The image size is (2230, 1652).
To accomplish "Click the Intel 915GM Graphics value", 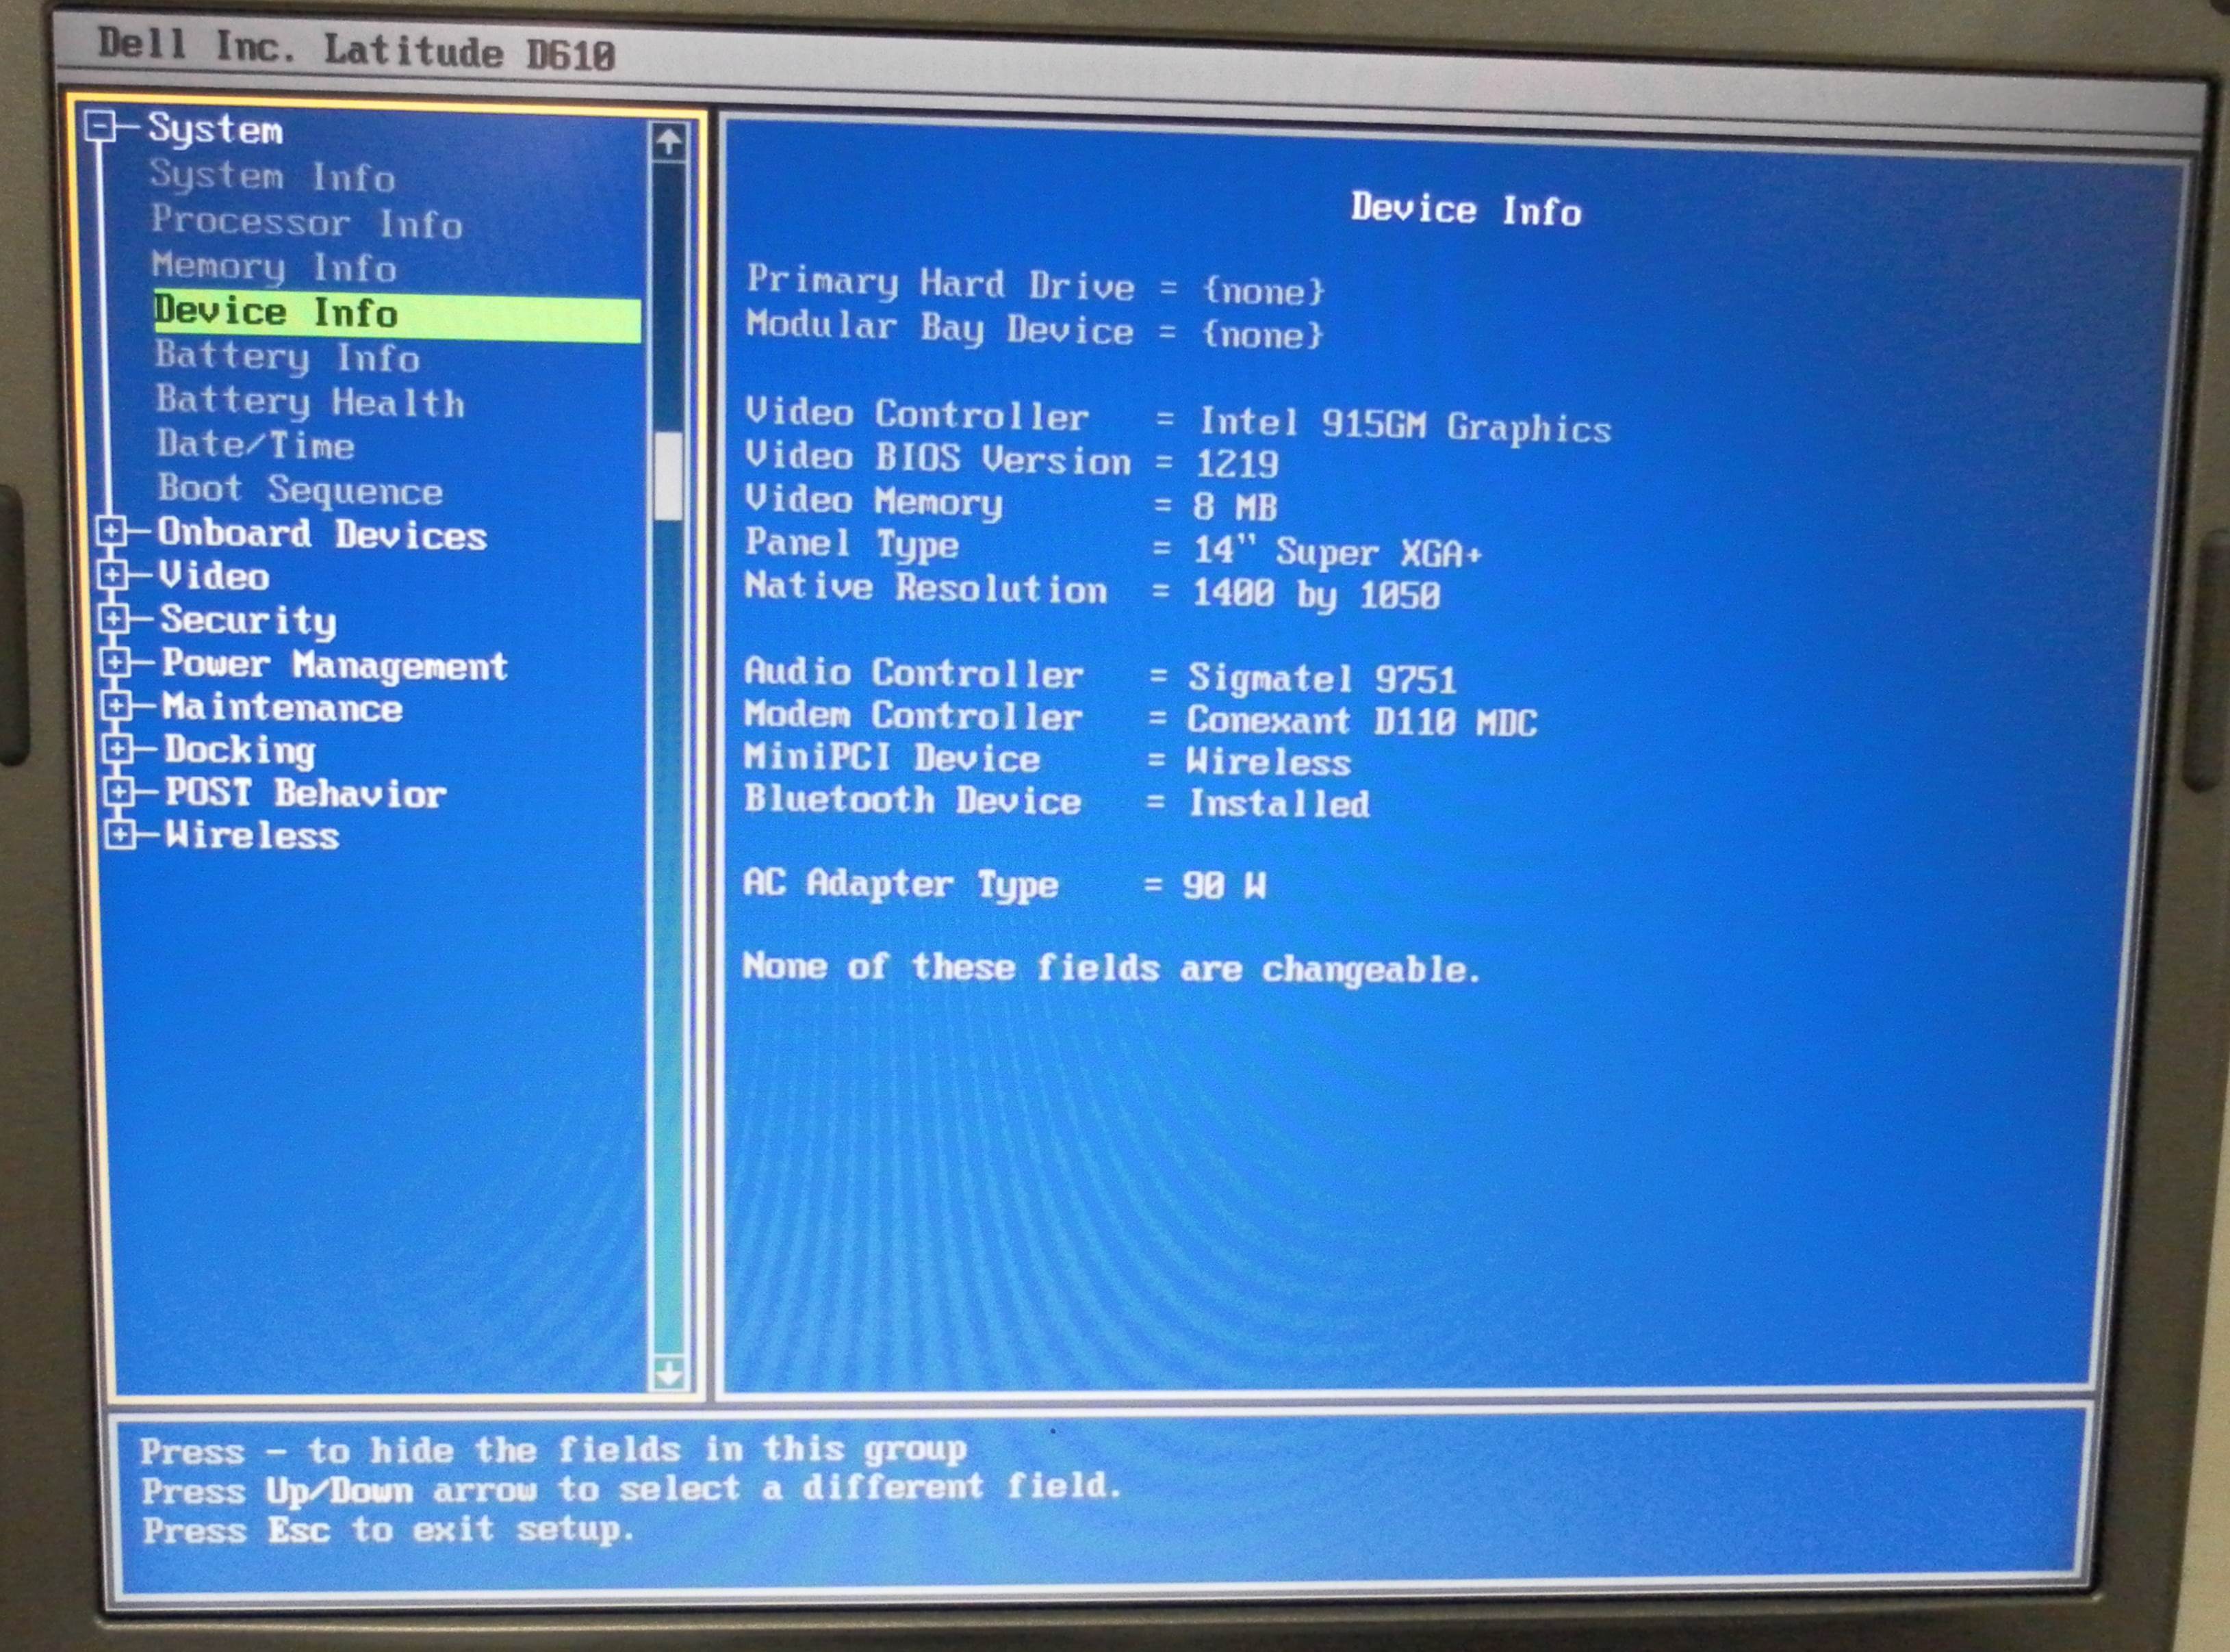I will click(1405, 426).
